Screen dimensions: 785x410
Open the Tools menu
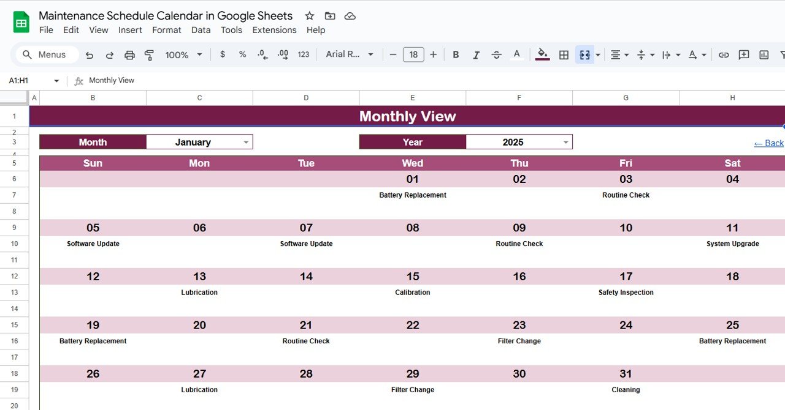231,30
